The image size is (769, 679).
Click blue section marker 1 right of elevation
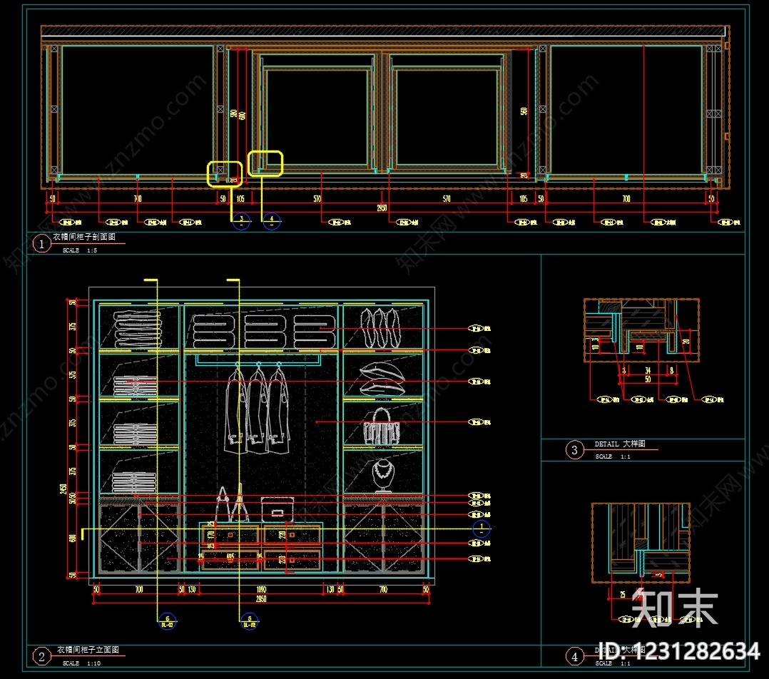pos(481,529)
